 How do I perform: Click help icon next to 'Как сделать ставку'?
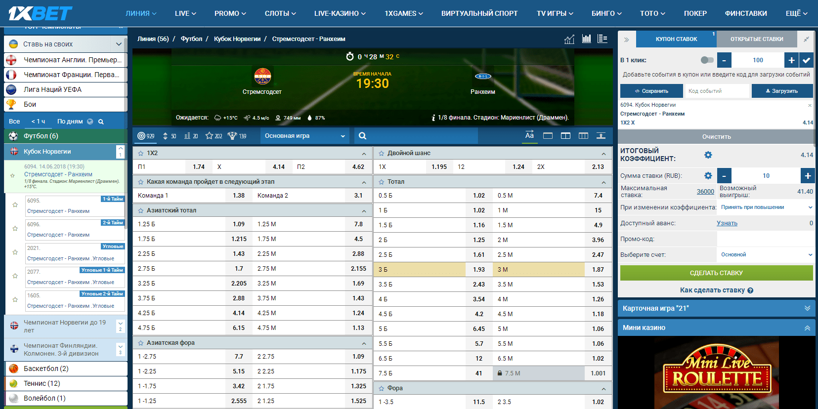click(x=750, y=290)
